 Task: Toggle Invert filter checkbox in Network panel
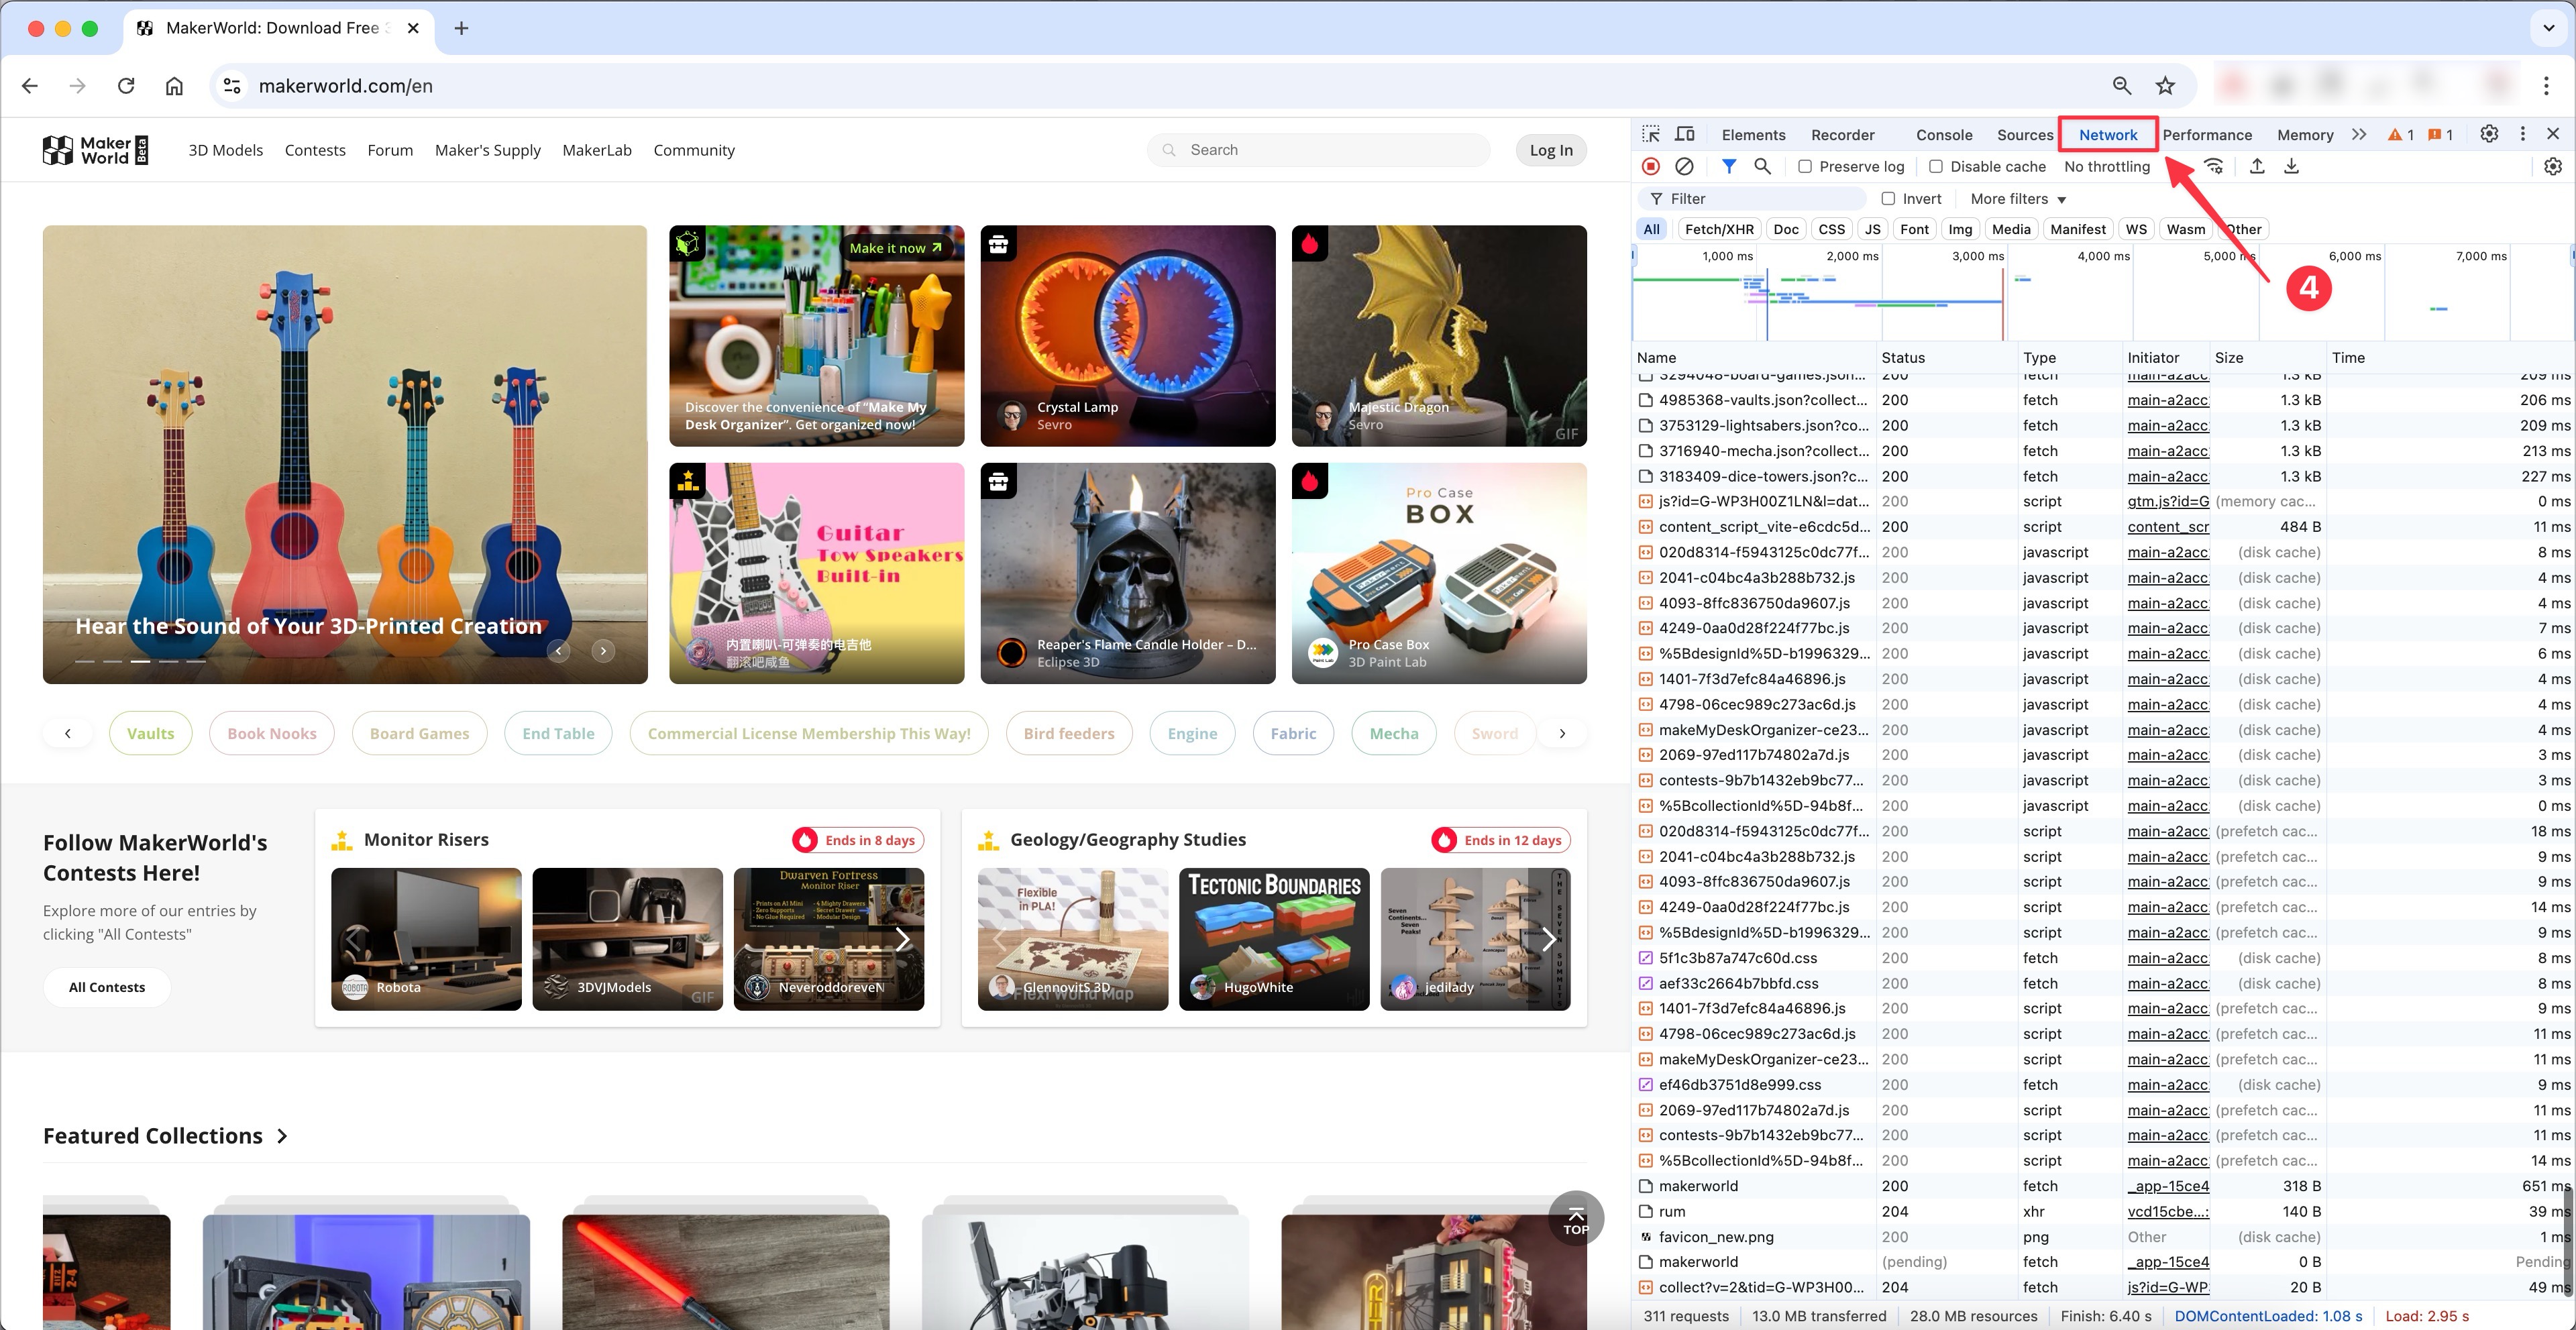tap(1888, 199)
